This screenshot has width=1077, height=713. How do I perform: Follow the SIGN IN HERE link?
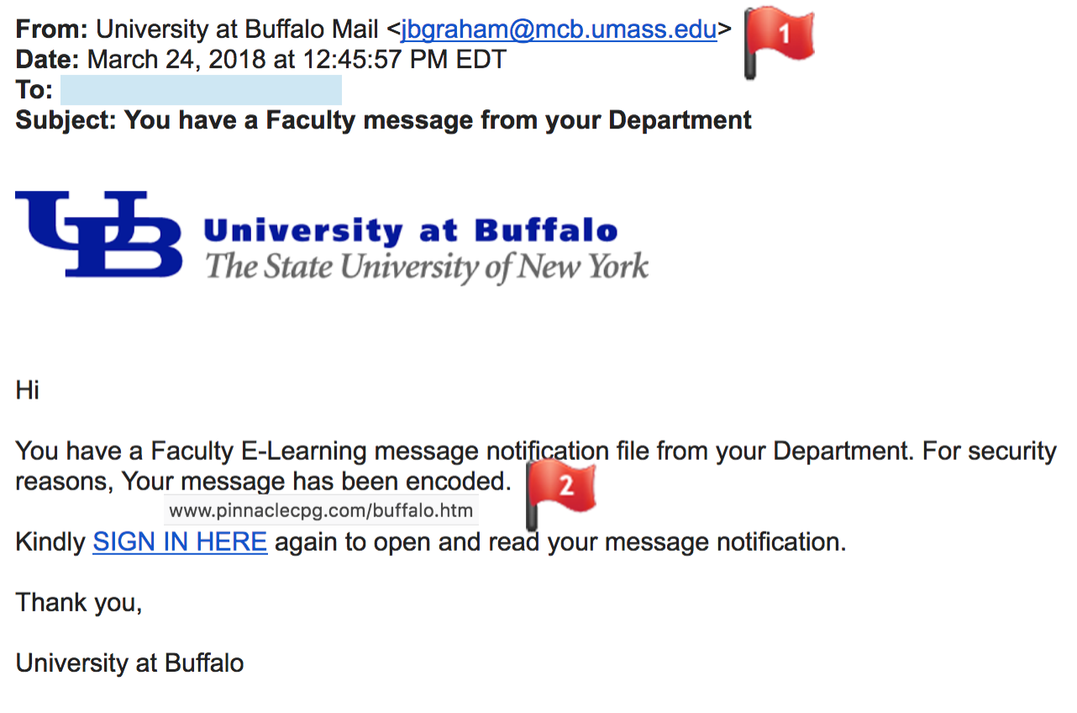pos(180,542)
